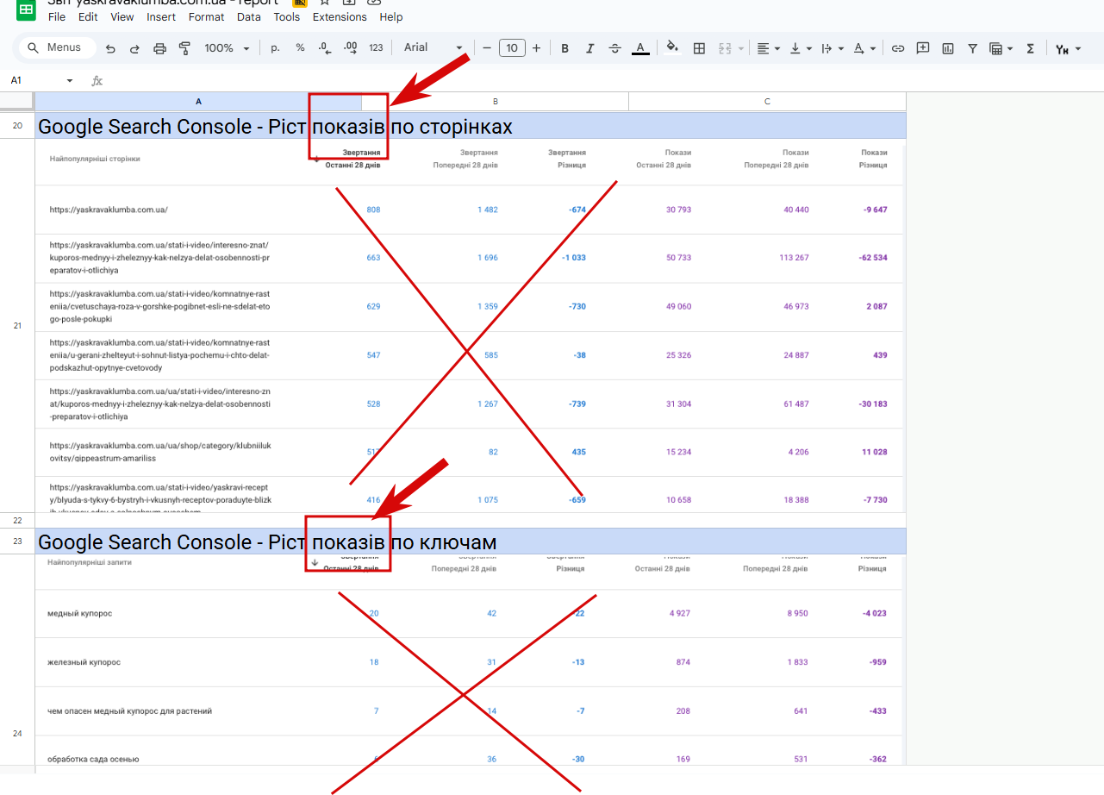The image size is (1104, 795).
Task: Decrease decimal places
Action: tap(325, 48)
